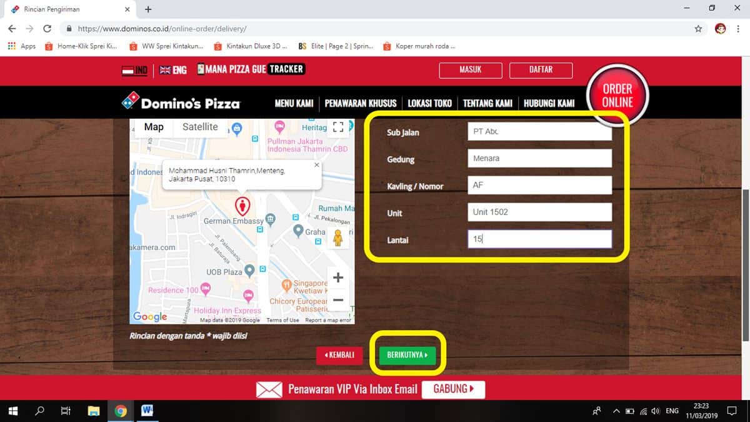This screenshot has width=750, height=422.
Task: Close the map address info popup
Action: (x=316, y=165)
